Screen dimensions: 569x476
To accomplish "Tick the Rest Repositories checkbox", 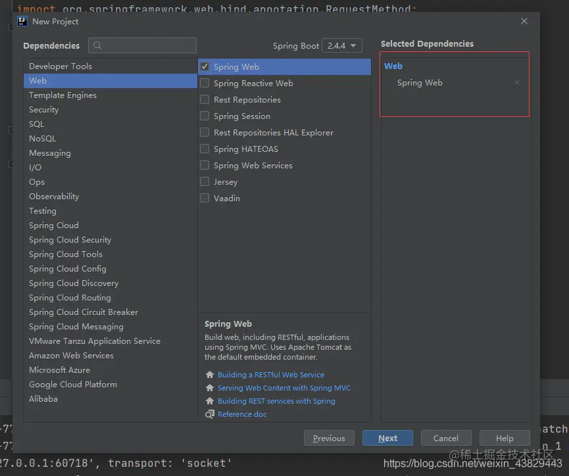I will [205, 99].
